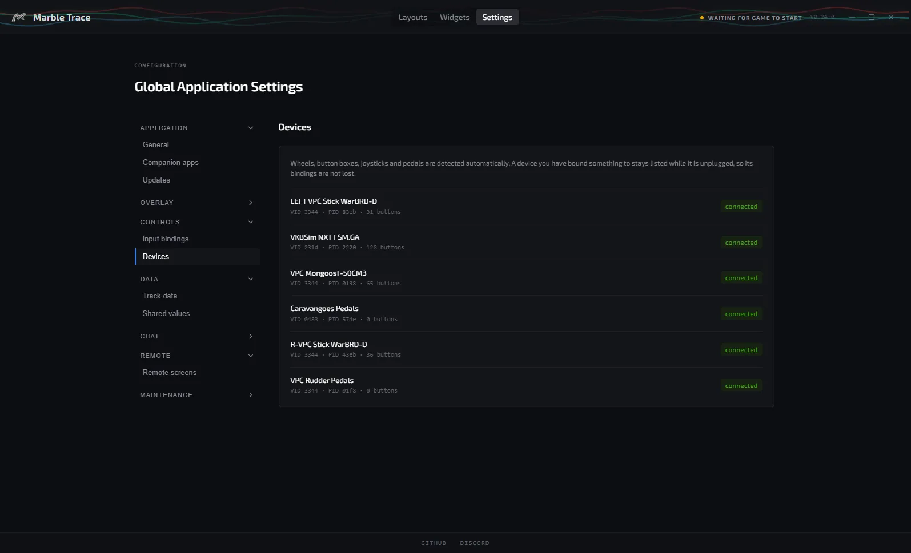Click the VPC Rudder Pedals device name

(x=322, y=381)
